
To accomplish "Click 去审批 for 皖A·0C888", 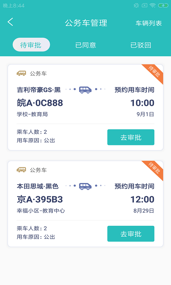I will pos(131,137).
